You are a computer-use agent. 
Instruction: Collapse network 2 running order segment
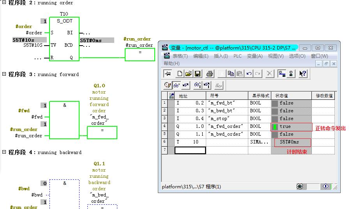click(4, 3)
